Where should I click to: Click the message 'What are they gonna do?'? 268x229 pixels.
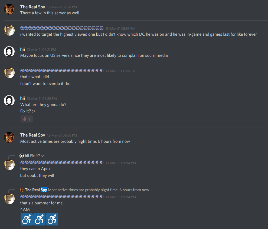coord(43,105)
